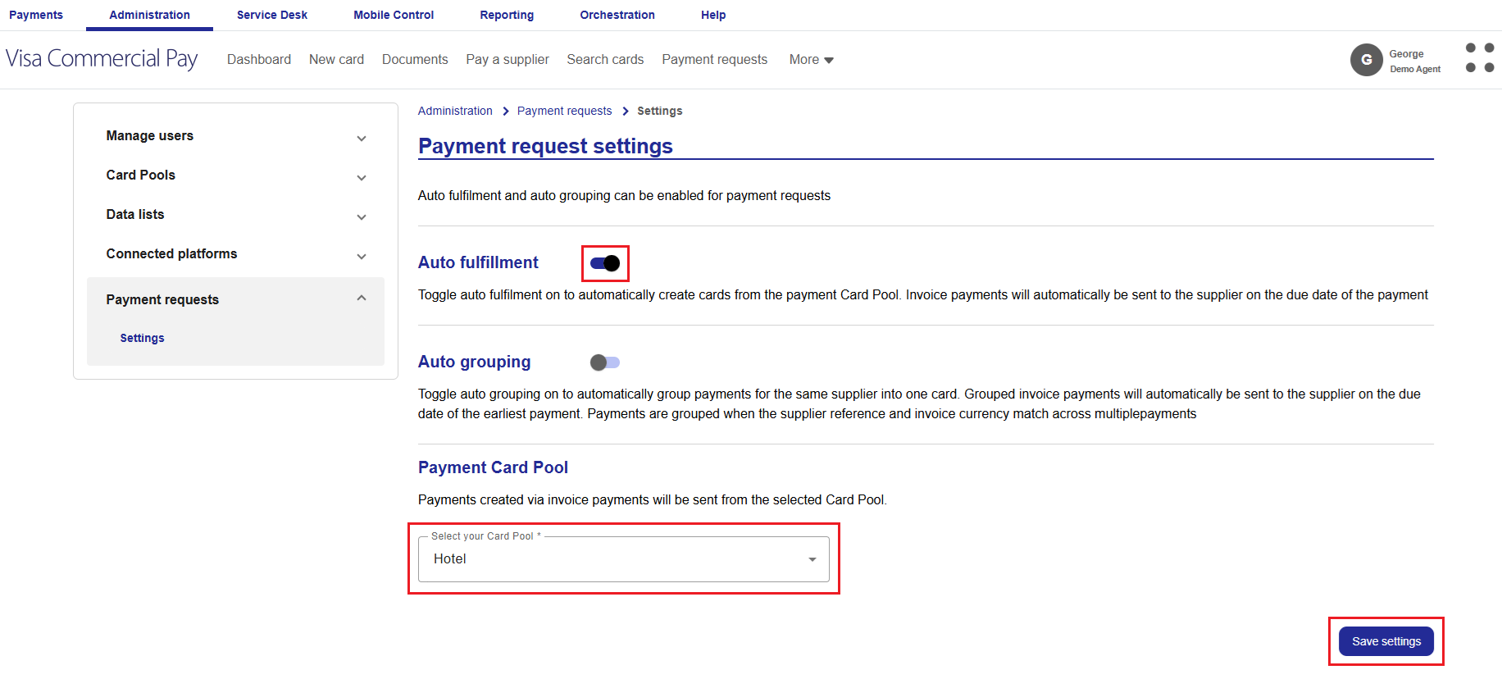Image resolution: width=1502 pixels, height=679 pixels.
Task: Open the four-dot app launcher icon
Action: click(1479, 58)
